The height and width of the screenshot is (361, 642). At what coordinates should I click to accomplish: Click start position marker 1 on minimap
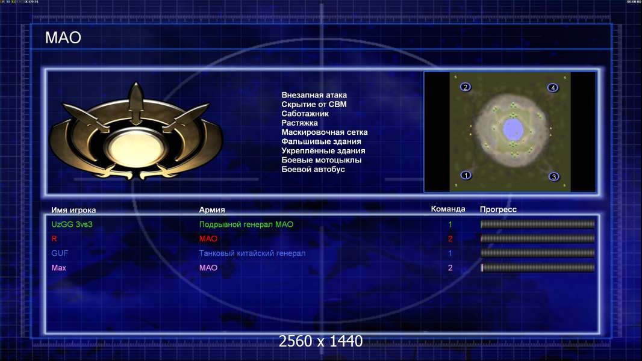coord(466,176)
